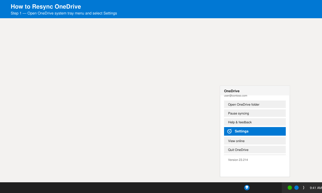Select Settings in the OneDrive menu
This screenshot has height=193, width=322.
255,131
